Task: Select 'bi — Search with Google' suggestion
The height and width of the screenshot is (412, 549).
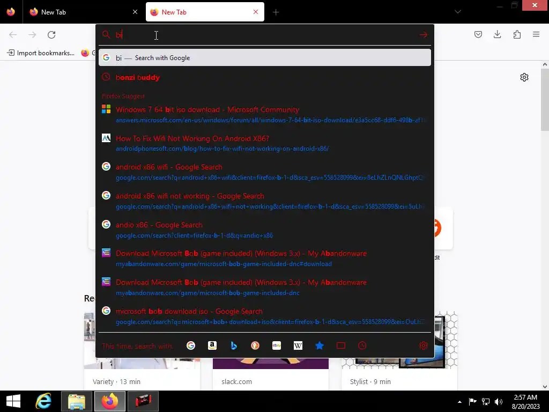Action: tap(265, 58)
